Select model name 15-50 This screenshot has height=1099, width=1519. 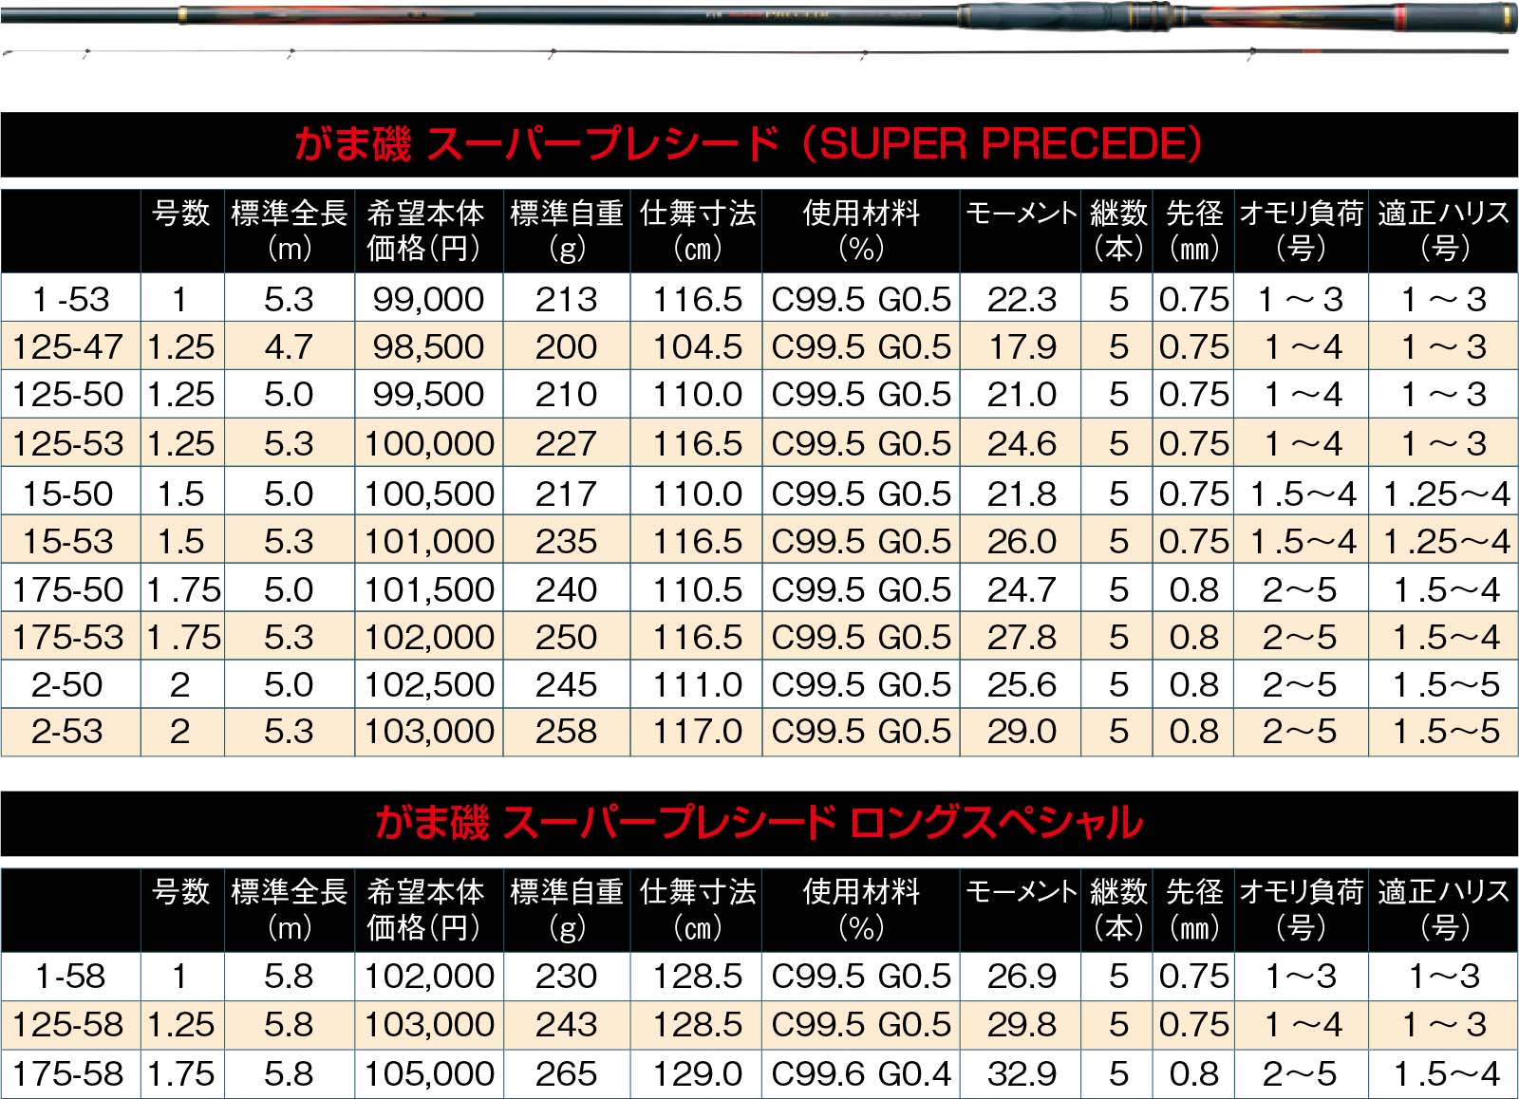[67, 494]
